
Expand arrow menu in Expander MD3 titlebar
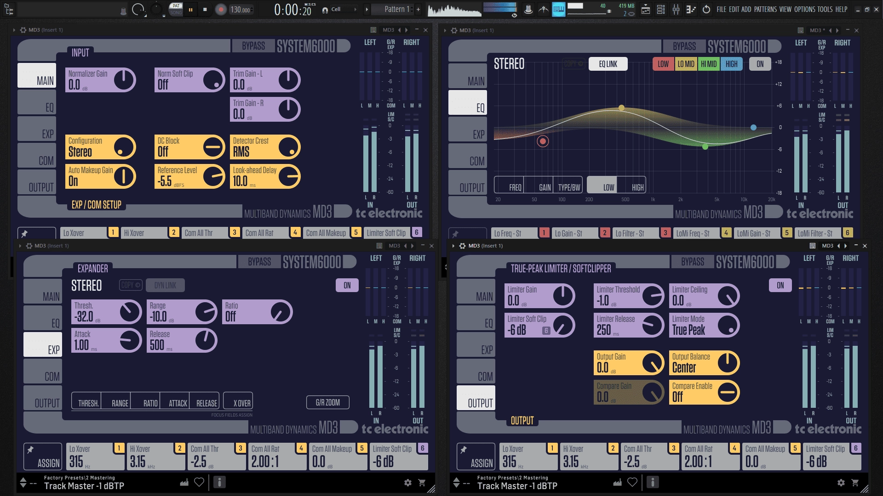click(20, 246)
